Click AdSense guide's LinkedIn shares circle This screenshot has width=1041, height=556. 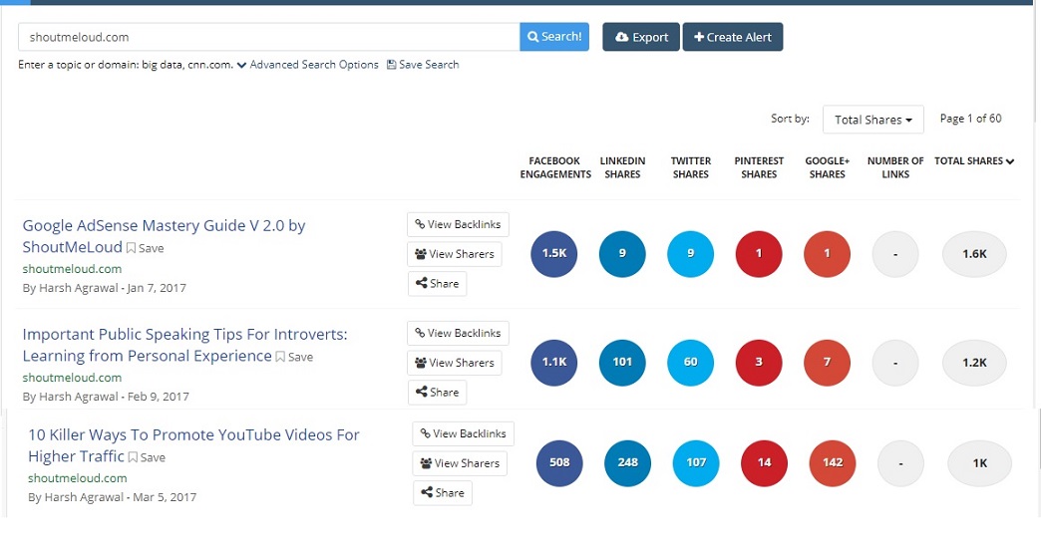622,253
